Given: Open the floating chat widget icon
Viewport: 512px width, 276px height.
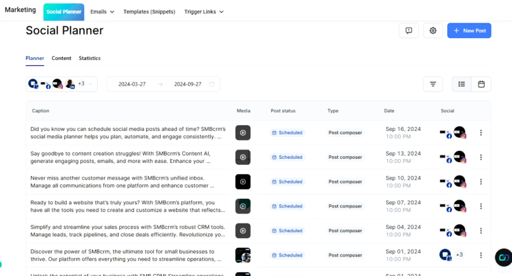Looking at the screenshot, I should pyautogui.click(x=503, y=257).
